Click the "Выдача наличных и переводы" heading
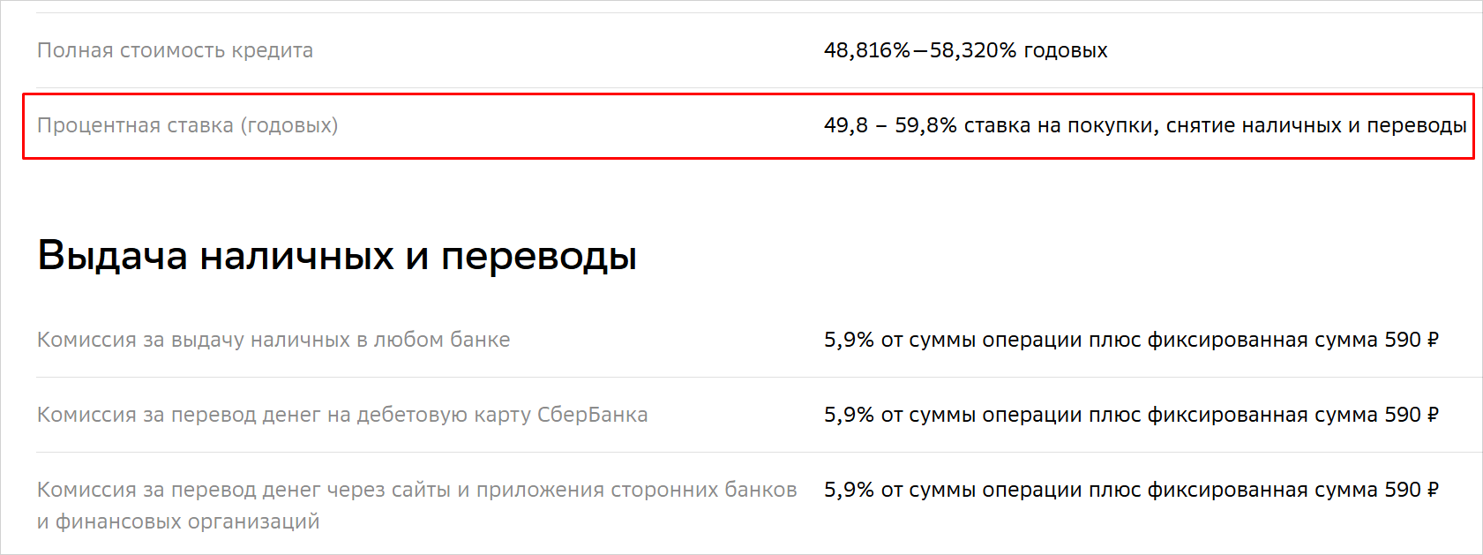Viewport: 1483px width, 555px height. (337, 256)
